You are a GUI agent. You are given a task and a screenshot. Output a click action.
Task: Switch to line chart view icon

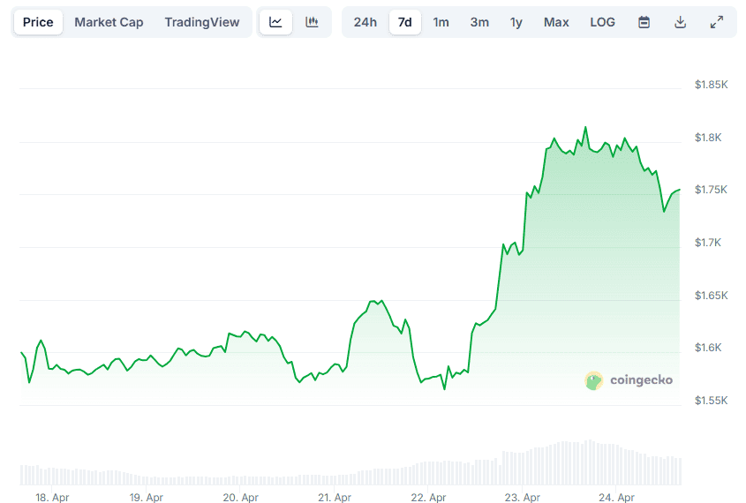point(275,22)
